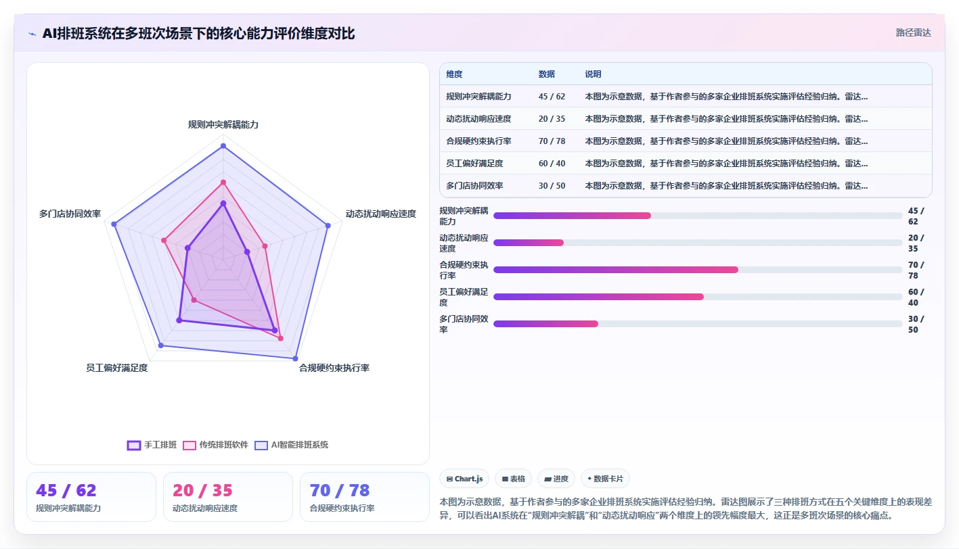
Task: Toggle the 手工排班 legend item
Action: click(x=152, y=445)
